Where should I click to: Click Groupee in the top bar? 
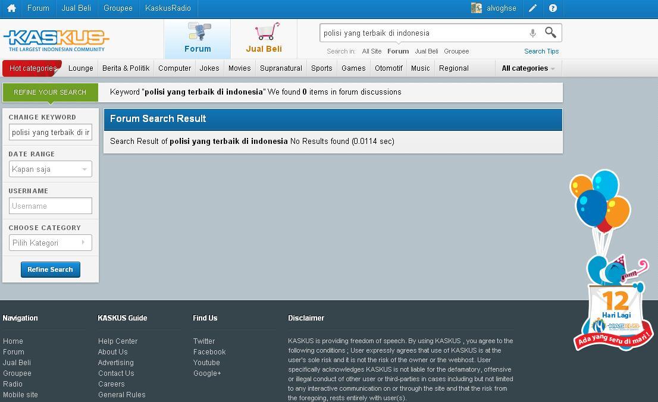point(118,8)
